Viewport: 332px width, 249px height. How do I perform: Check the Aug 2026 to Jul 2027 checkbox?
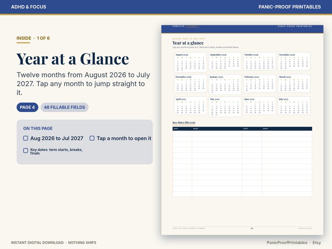pyautogui.click(x=26, y=138)
